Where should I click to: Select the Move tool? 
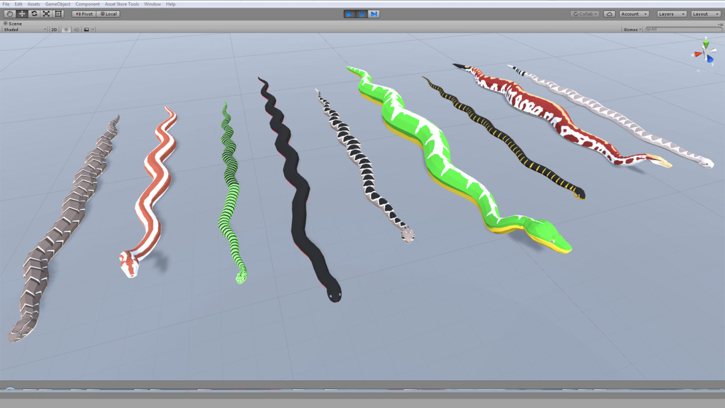tap(22, 13)
